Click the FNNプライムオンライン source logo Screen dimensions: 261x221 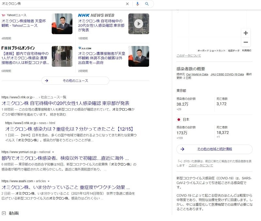point(18,48)
